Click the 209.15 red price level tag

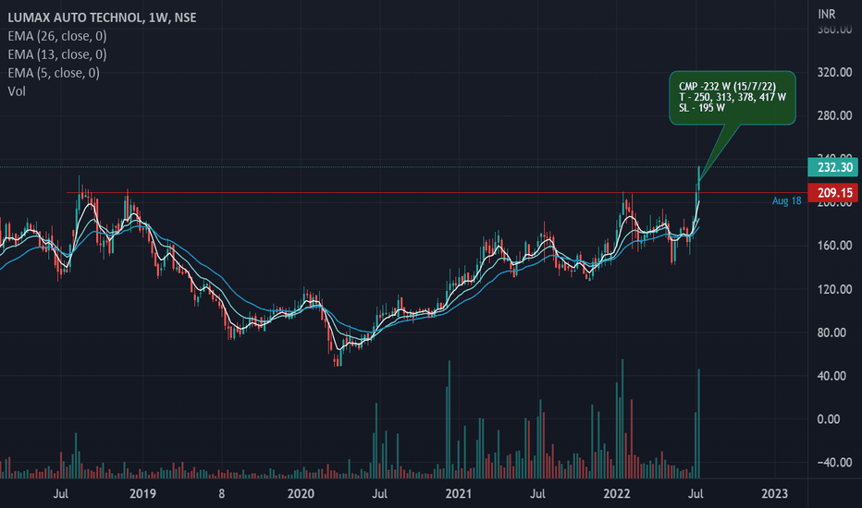click(832, 193)
